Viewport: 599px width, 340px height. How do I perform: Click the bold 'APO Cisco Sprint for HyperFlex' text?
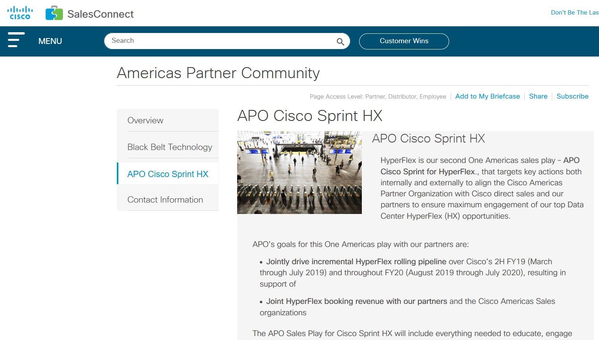480,166
